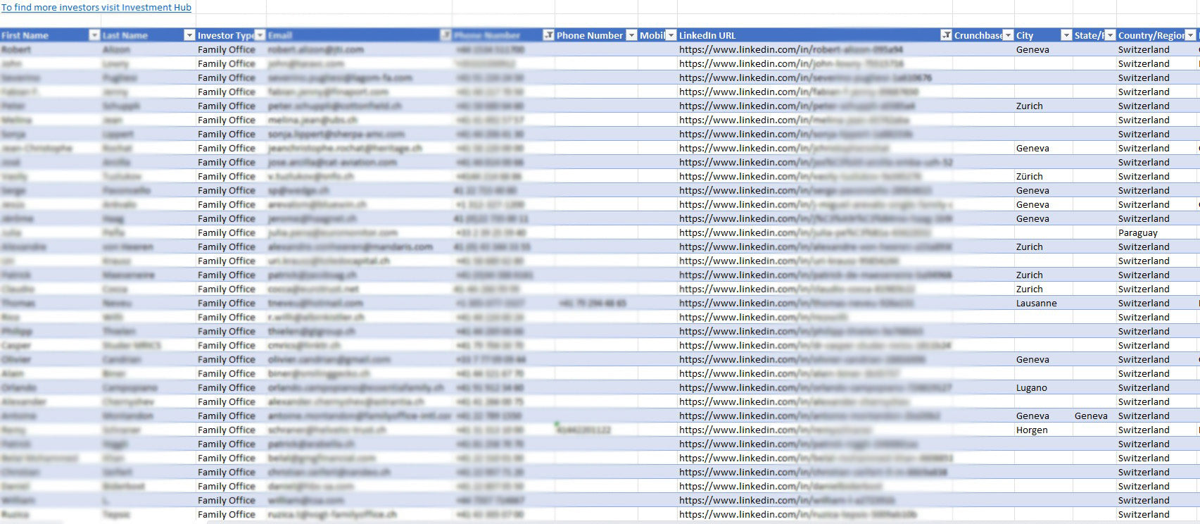Open the Last Name column filter dropdown
Viewport: 1200px width, 524px height.
click(x=189, y=35)
